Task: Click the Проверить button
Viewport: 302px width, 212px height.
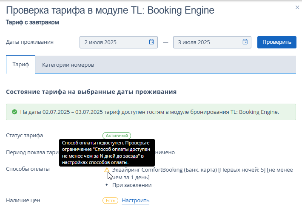Action: click(x=277, y=42)
